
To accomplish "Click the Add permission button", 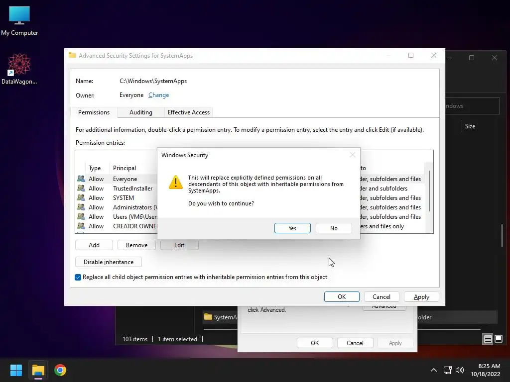I will (94, 245).
